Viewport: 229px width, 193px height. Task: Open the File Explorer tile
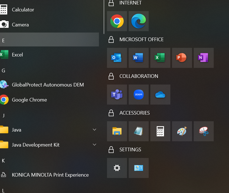[x=117, y=131]
